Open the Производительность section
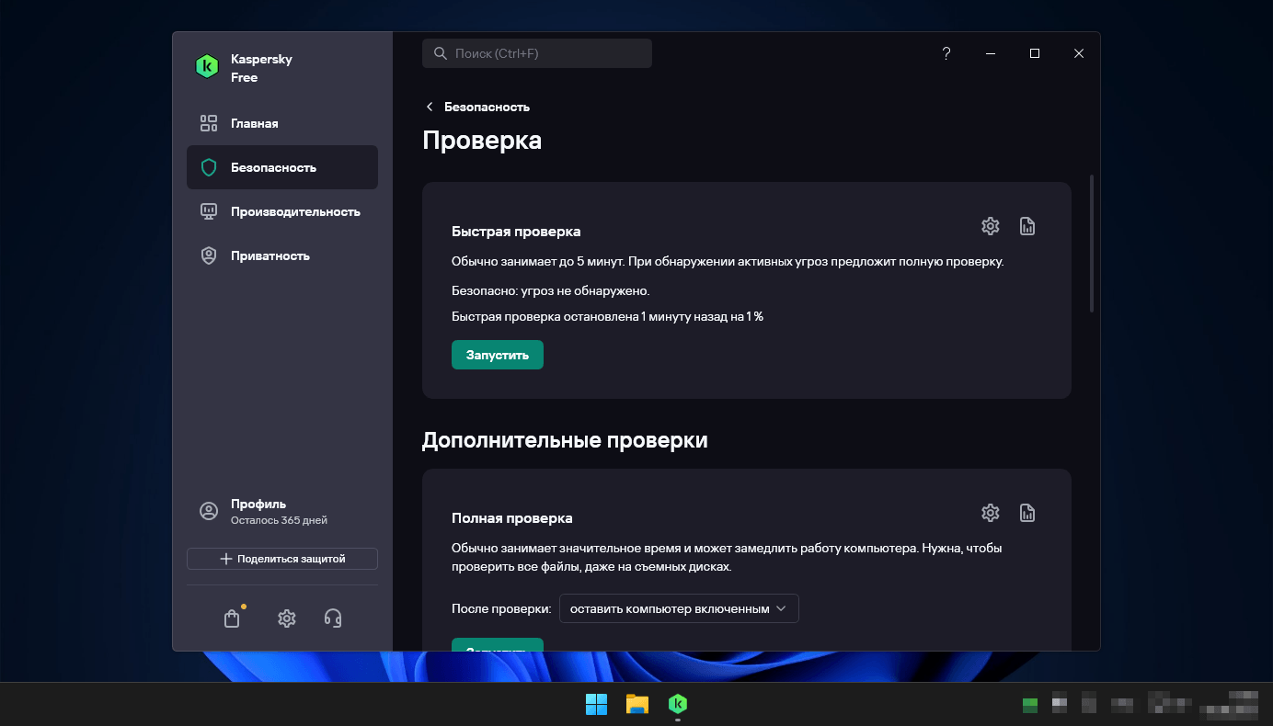Image resolution: width=1273 pixels, height=726 pixels. tap(282, 211)
